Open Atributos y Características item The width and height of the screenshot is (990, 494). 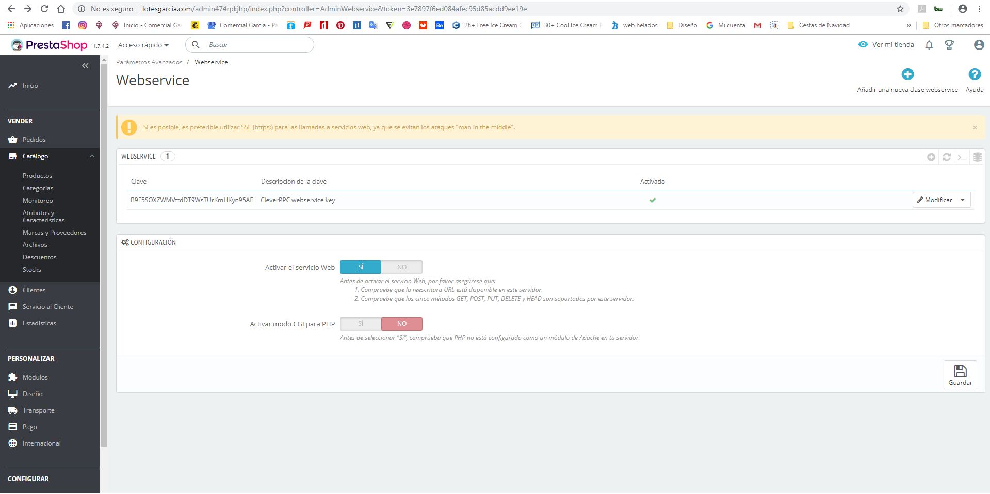(x=44, y=217)
